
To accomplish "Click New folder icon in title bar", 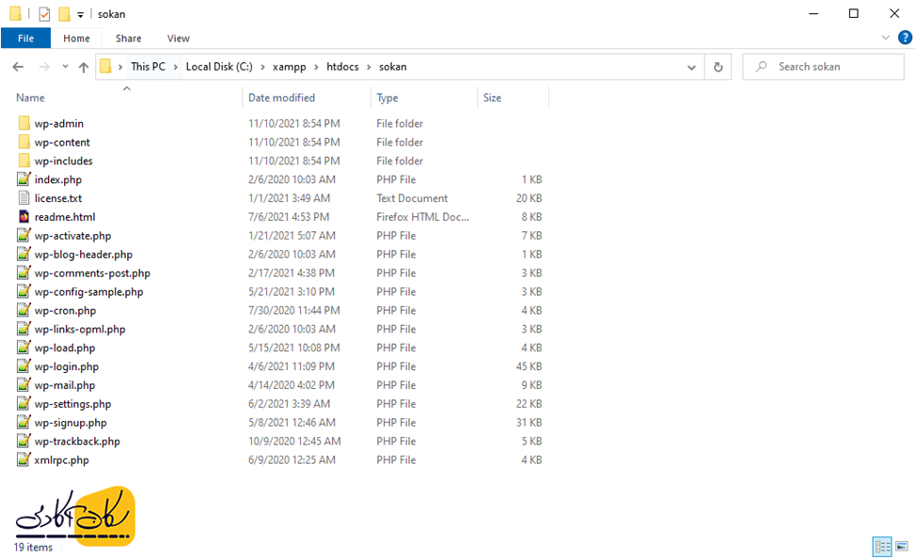I will (64, 14).
